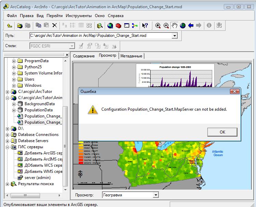Go back to previous extent arrow

coord(191,25)
